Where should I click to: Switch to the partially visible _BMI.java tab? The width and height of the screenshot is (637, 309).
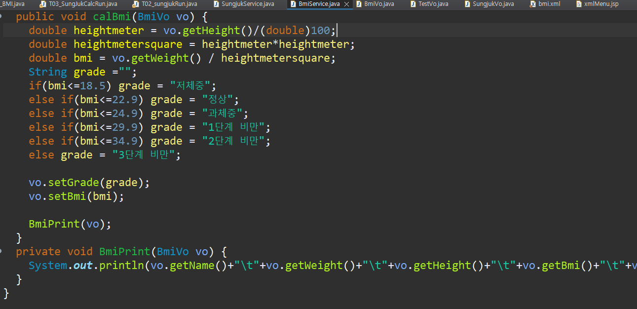pos(12,4)
